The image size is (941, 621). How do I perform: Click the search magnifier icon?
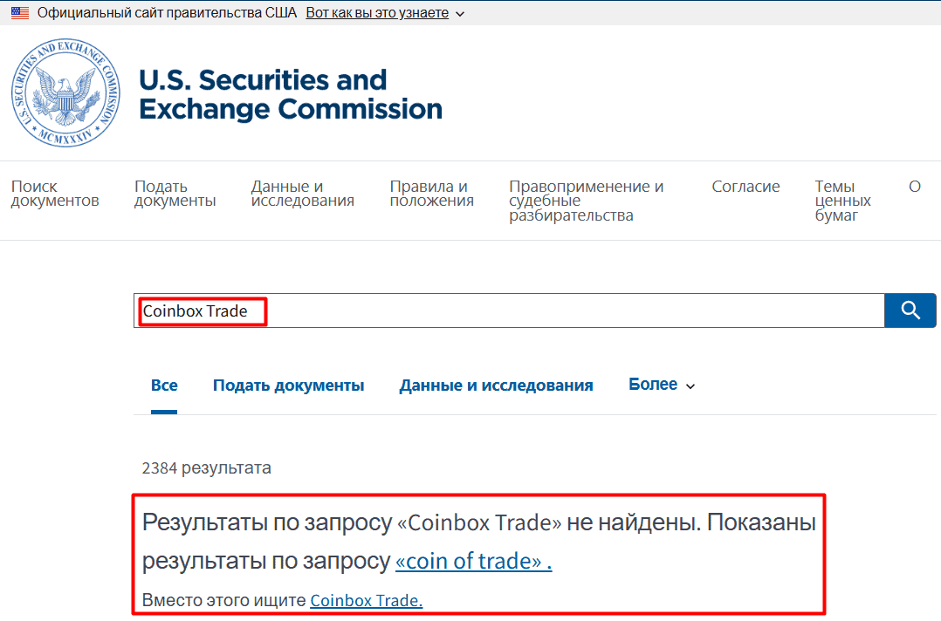pos(910,310)
